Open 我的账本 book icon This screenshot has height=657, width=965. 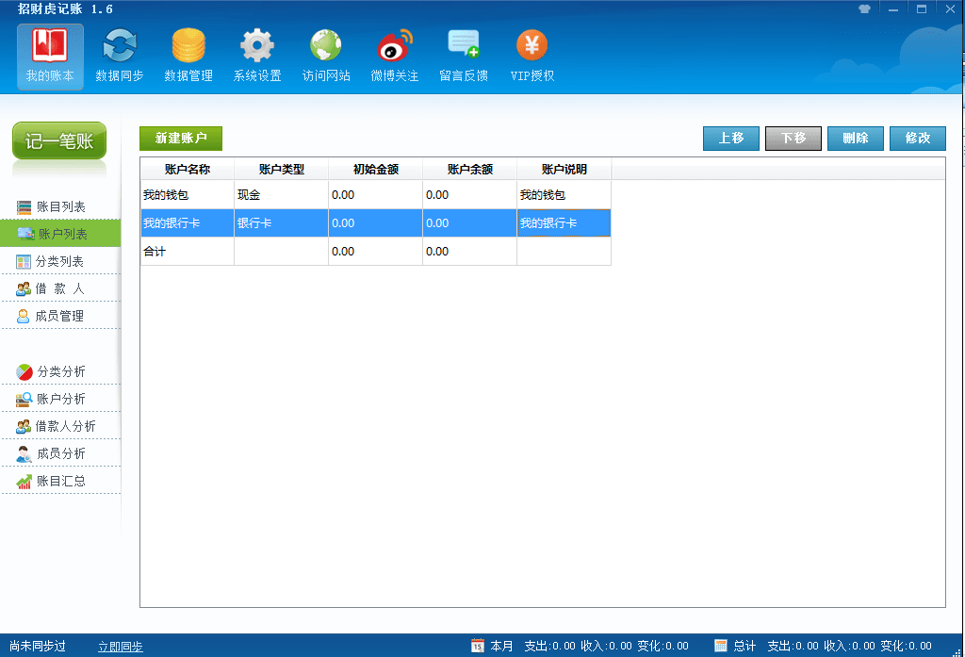pyautogui.click(x=50, y=47)
